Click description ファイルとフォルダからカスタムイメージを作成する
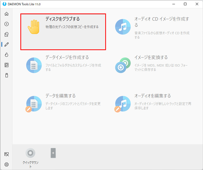The image size is (203, 170). (x=73, y=67)
